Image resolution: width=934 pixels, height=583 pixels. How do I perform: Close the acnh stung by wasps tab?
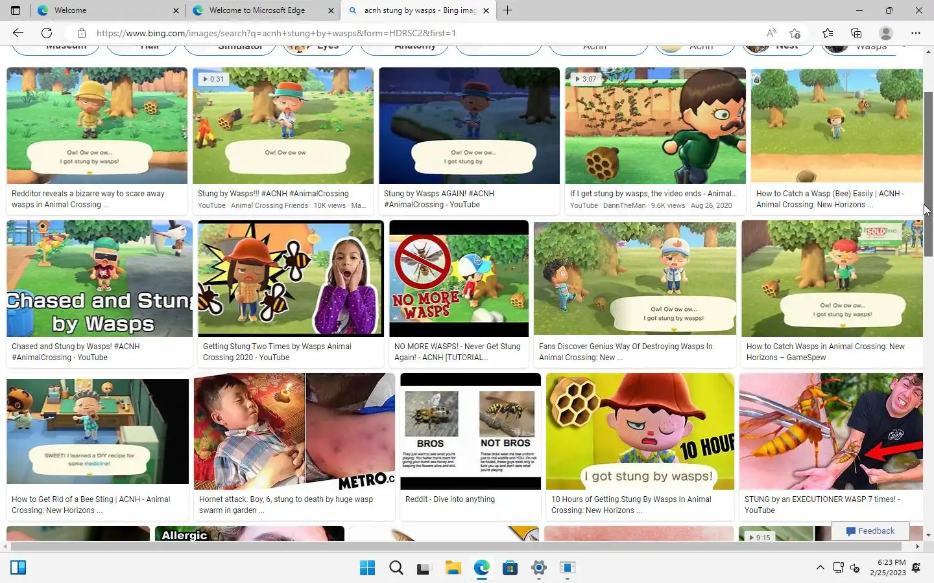click(x=486, y=10)
